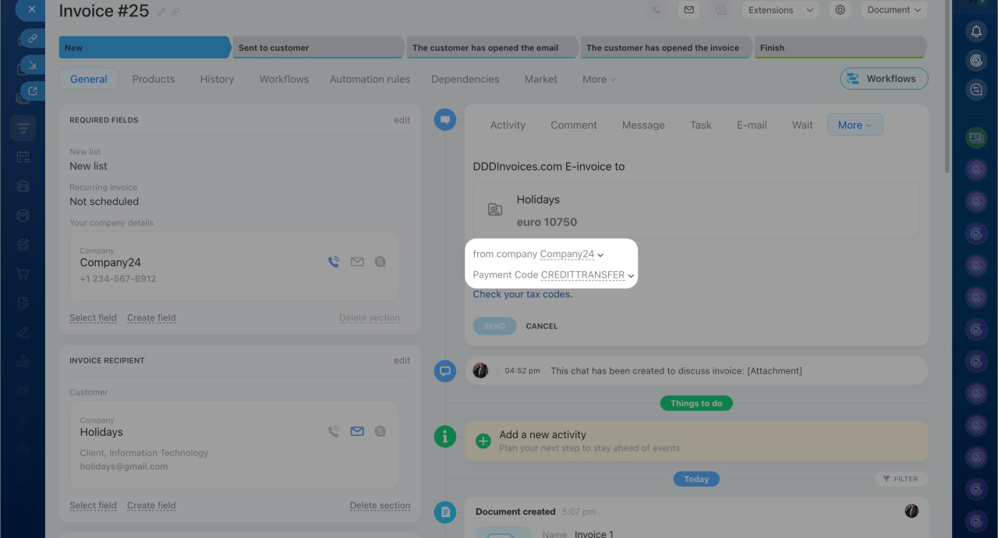
Task: Click the pencil icon beside Invoice #25
Action: (161, 12)
